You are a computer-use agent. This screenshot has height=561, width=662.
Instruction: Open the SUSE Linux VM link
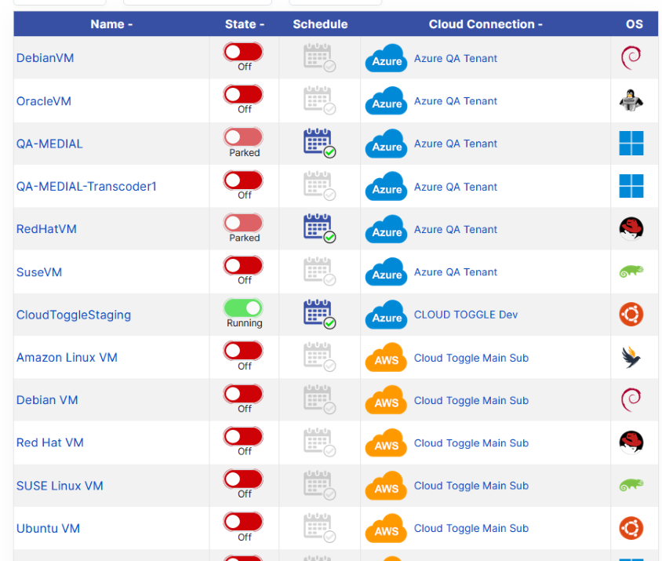[x=60, y=486]
